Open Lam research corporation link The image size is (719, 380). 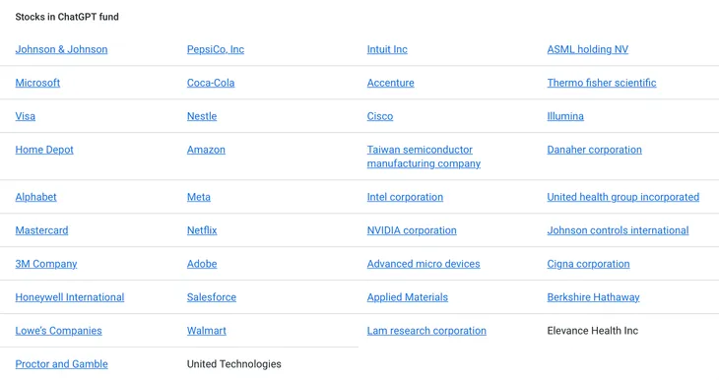(426, 331)
